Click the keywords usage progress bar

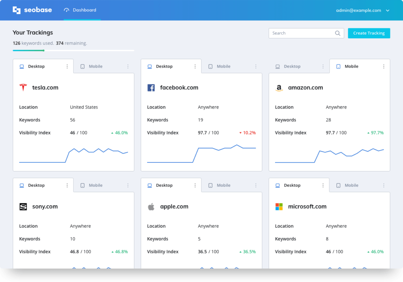(74, 51)
